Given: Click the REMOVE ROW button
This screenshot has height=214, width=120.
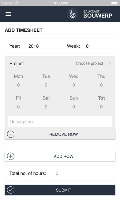Looking at the screenshot, I should [60, 134].
